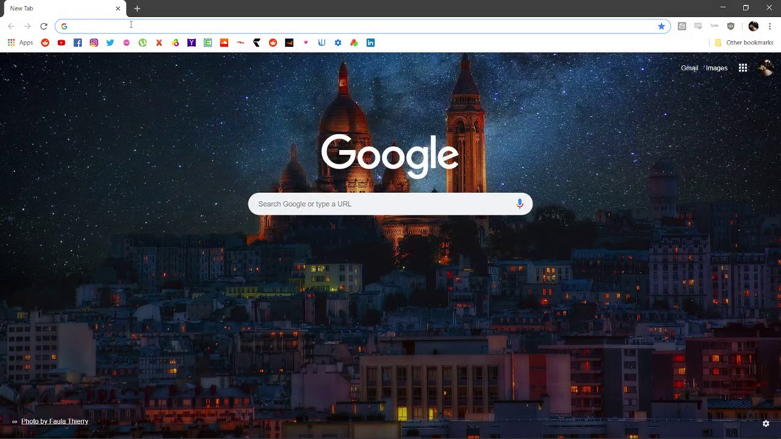This screenshot has width=781, height=439.
Task: Go to Gmail
Action: [689, 68]
